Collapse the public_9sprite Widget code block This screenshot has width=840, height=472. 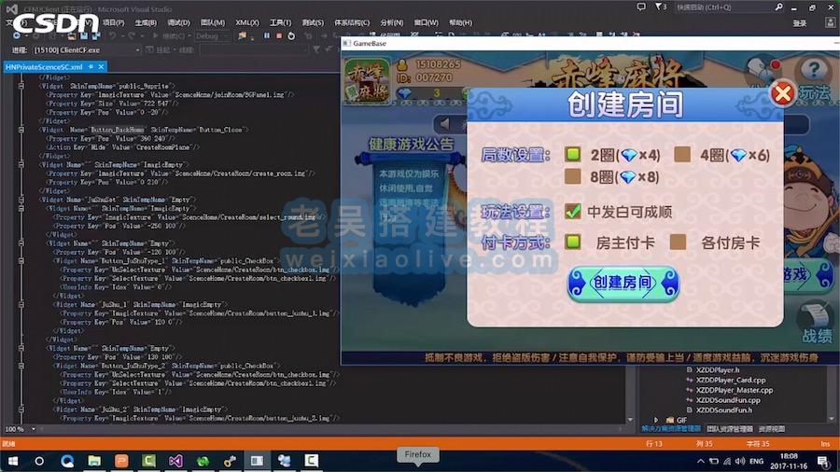(21, 86)
